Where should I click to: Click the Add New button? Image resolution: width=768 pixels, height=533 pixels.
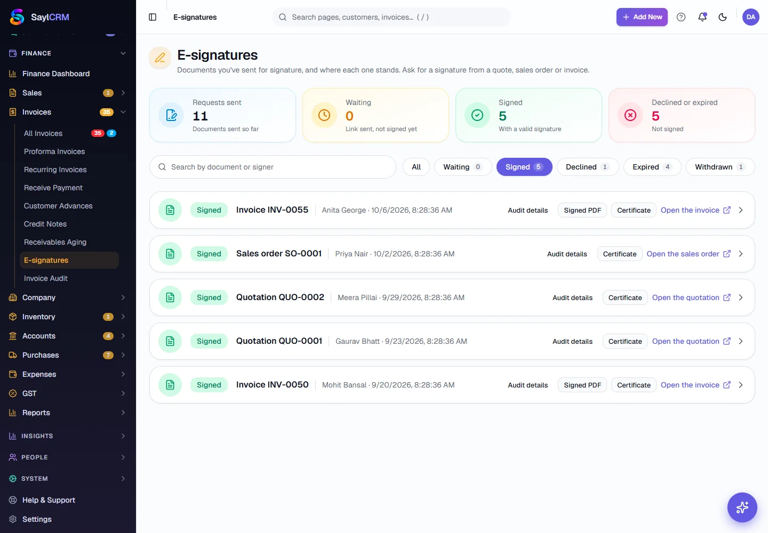(642, 17)
